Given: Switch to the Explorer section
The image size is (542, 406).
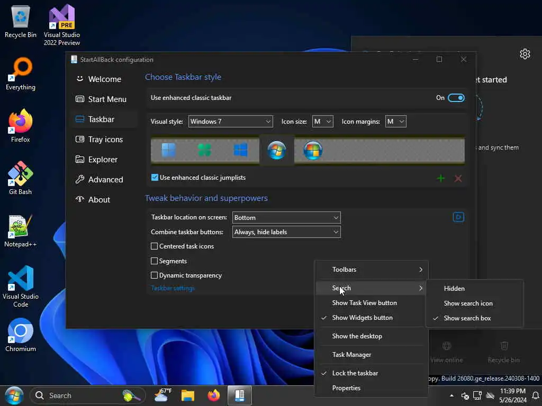Looking at the screenshot, I should tap(105, 160).
